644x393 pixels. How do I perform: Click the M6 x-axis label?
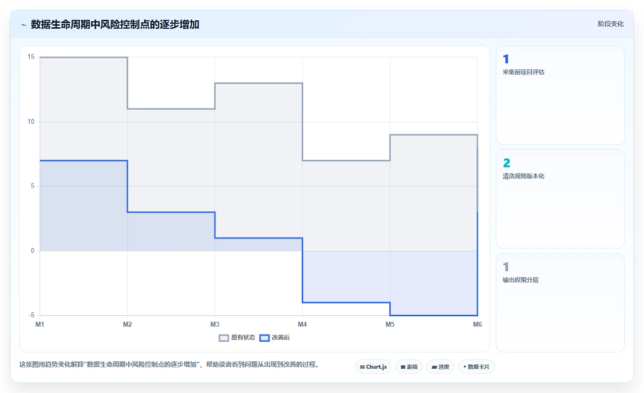(478, 324)
